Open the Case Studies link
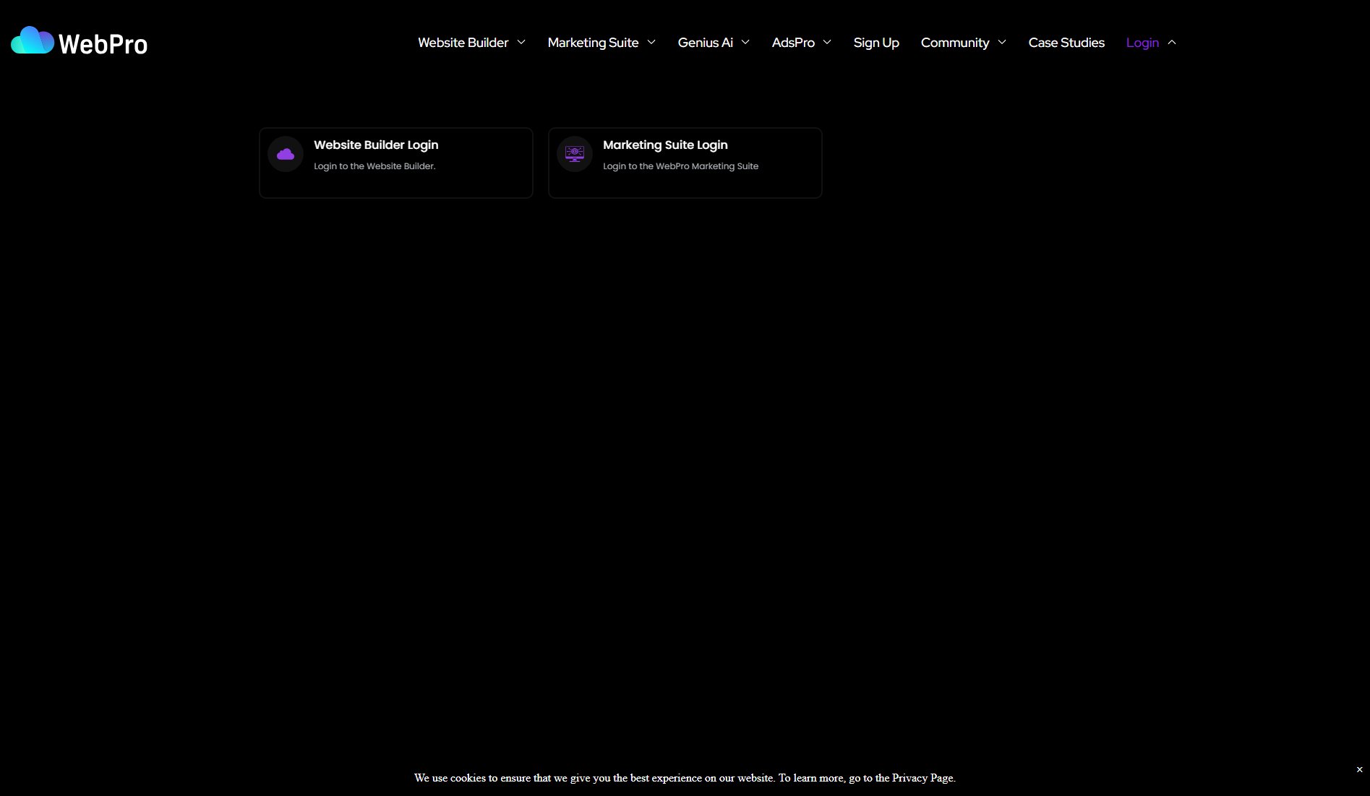This screenshot has width=1370, height=796. click(1066, 43)
